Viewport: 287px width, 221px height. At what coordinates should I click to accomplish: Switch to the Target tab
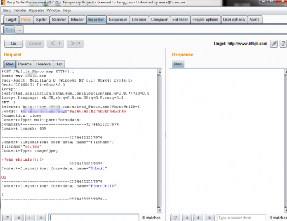point(11,20)
